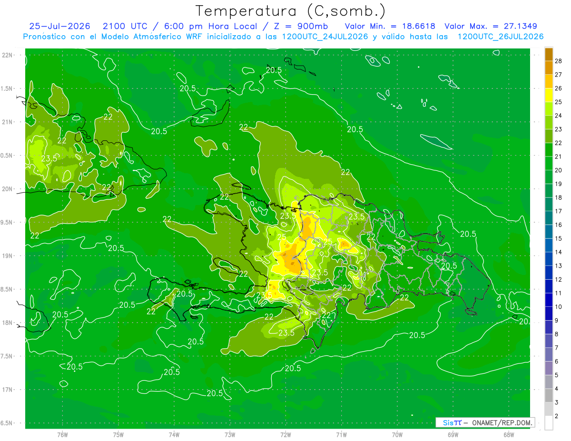Screen dimensions: 571x441
Task: Click the '22N' latitude axis label
Action: [7, 55]
